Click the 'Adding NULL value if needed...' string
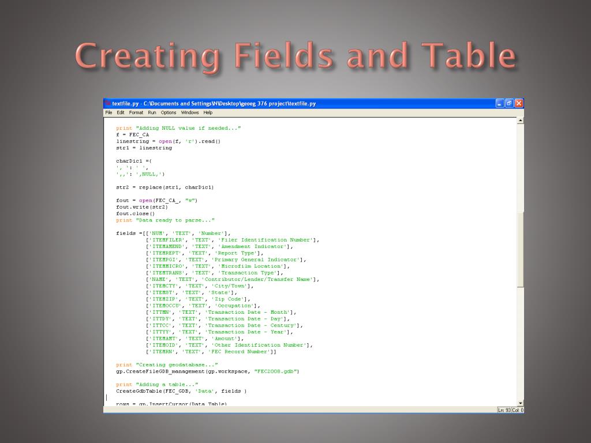 click(188, 128)
